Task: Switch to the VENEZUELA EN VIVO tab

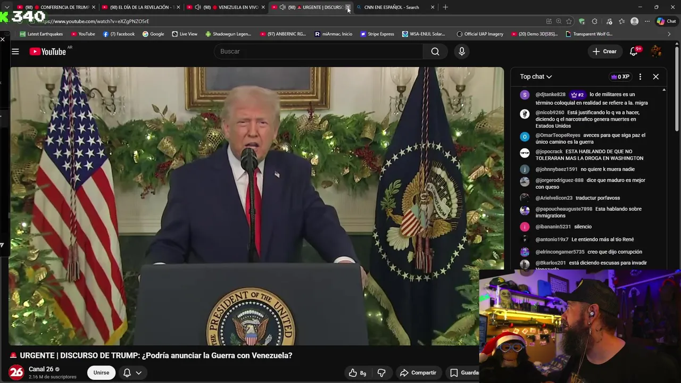Action: coord(226,7)
